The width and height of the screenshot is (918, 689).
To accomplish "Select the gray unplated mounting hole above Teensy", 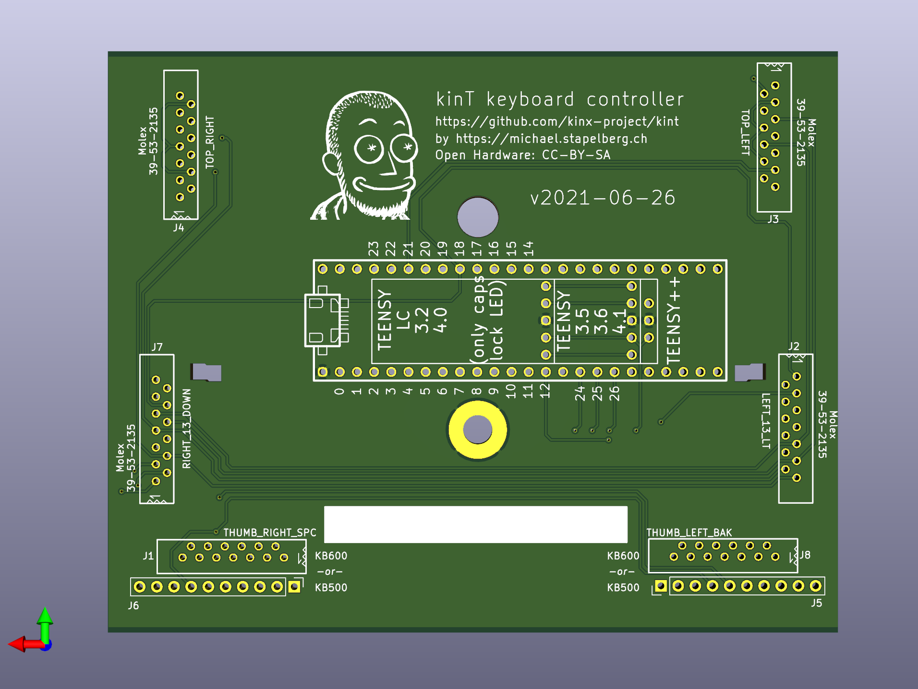I will tap(478, 217).
